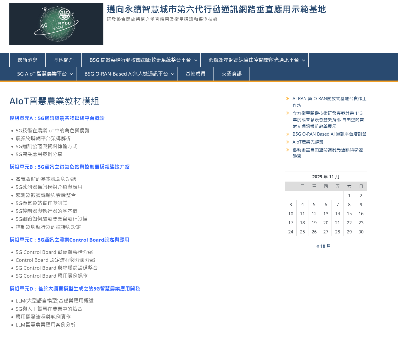
Task: Click the 模組單元A heading text
Action: click(x=57, y=118)
